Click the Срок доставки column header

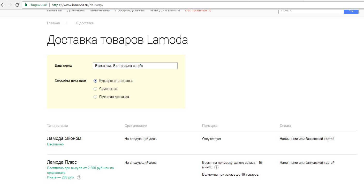(136, 126)
